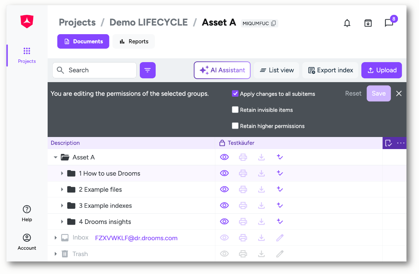Go to Demo LIFECYCLE breadcrumb
419x274 pixels.
(x=148, y=22)
